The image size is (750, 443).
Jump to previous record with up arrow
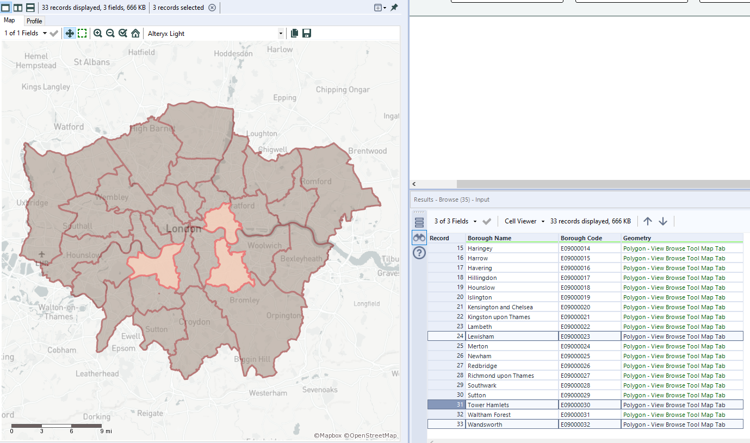click(647, 221)
